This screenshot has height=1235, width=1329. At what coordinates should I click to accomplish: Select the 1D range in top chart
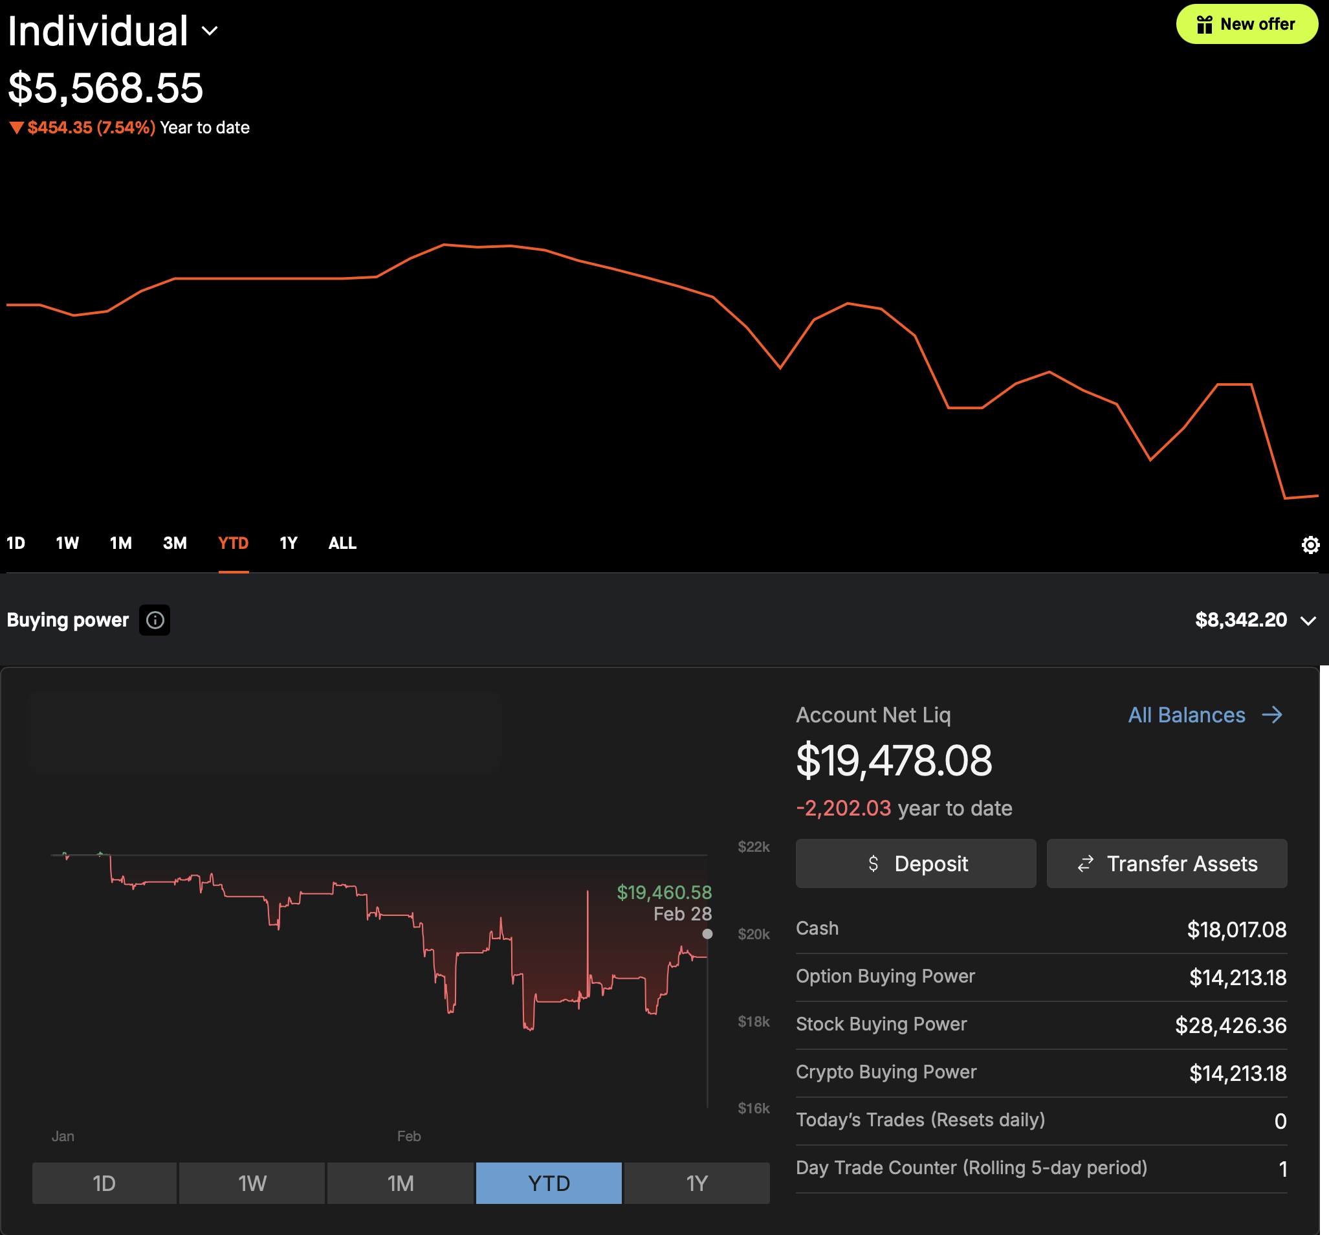(16, 543)
